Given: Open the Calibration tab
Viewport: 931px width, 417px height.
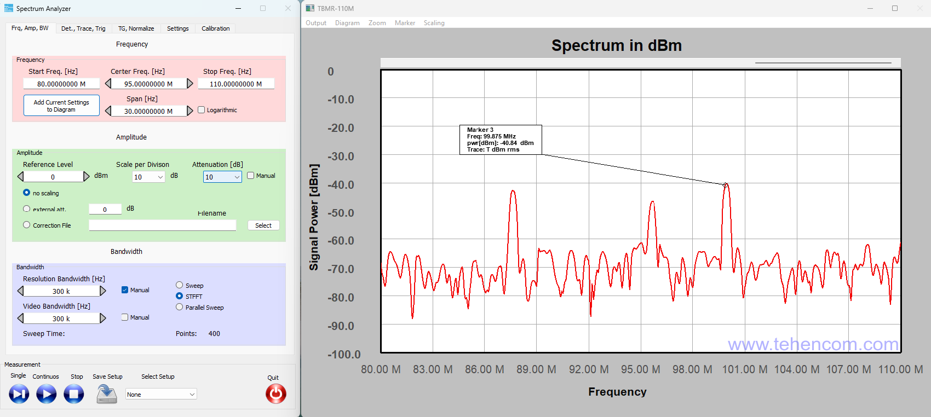Looking at the screenshot, I should click(x=216, y=28).
